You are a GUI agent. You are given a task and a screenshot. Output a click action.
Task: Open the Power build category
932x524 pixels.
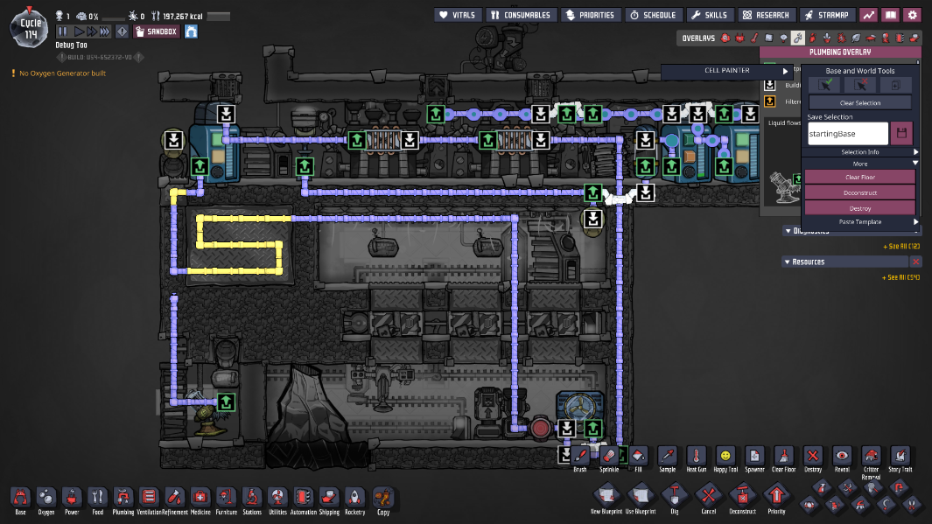point(72,498)
